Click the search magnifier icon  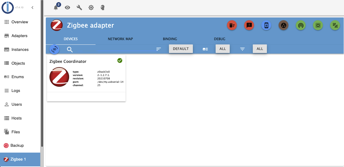[70, 49]
